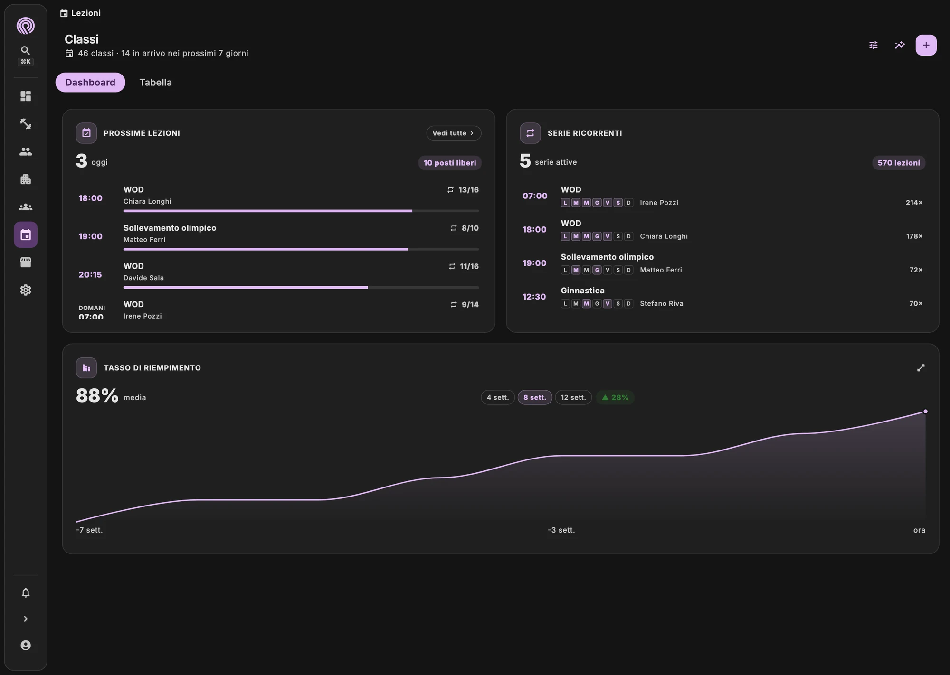This screenshot has width=950, height=675.
Task: Open the building icon in sidebar
Action: coord(26,179)
